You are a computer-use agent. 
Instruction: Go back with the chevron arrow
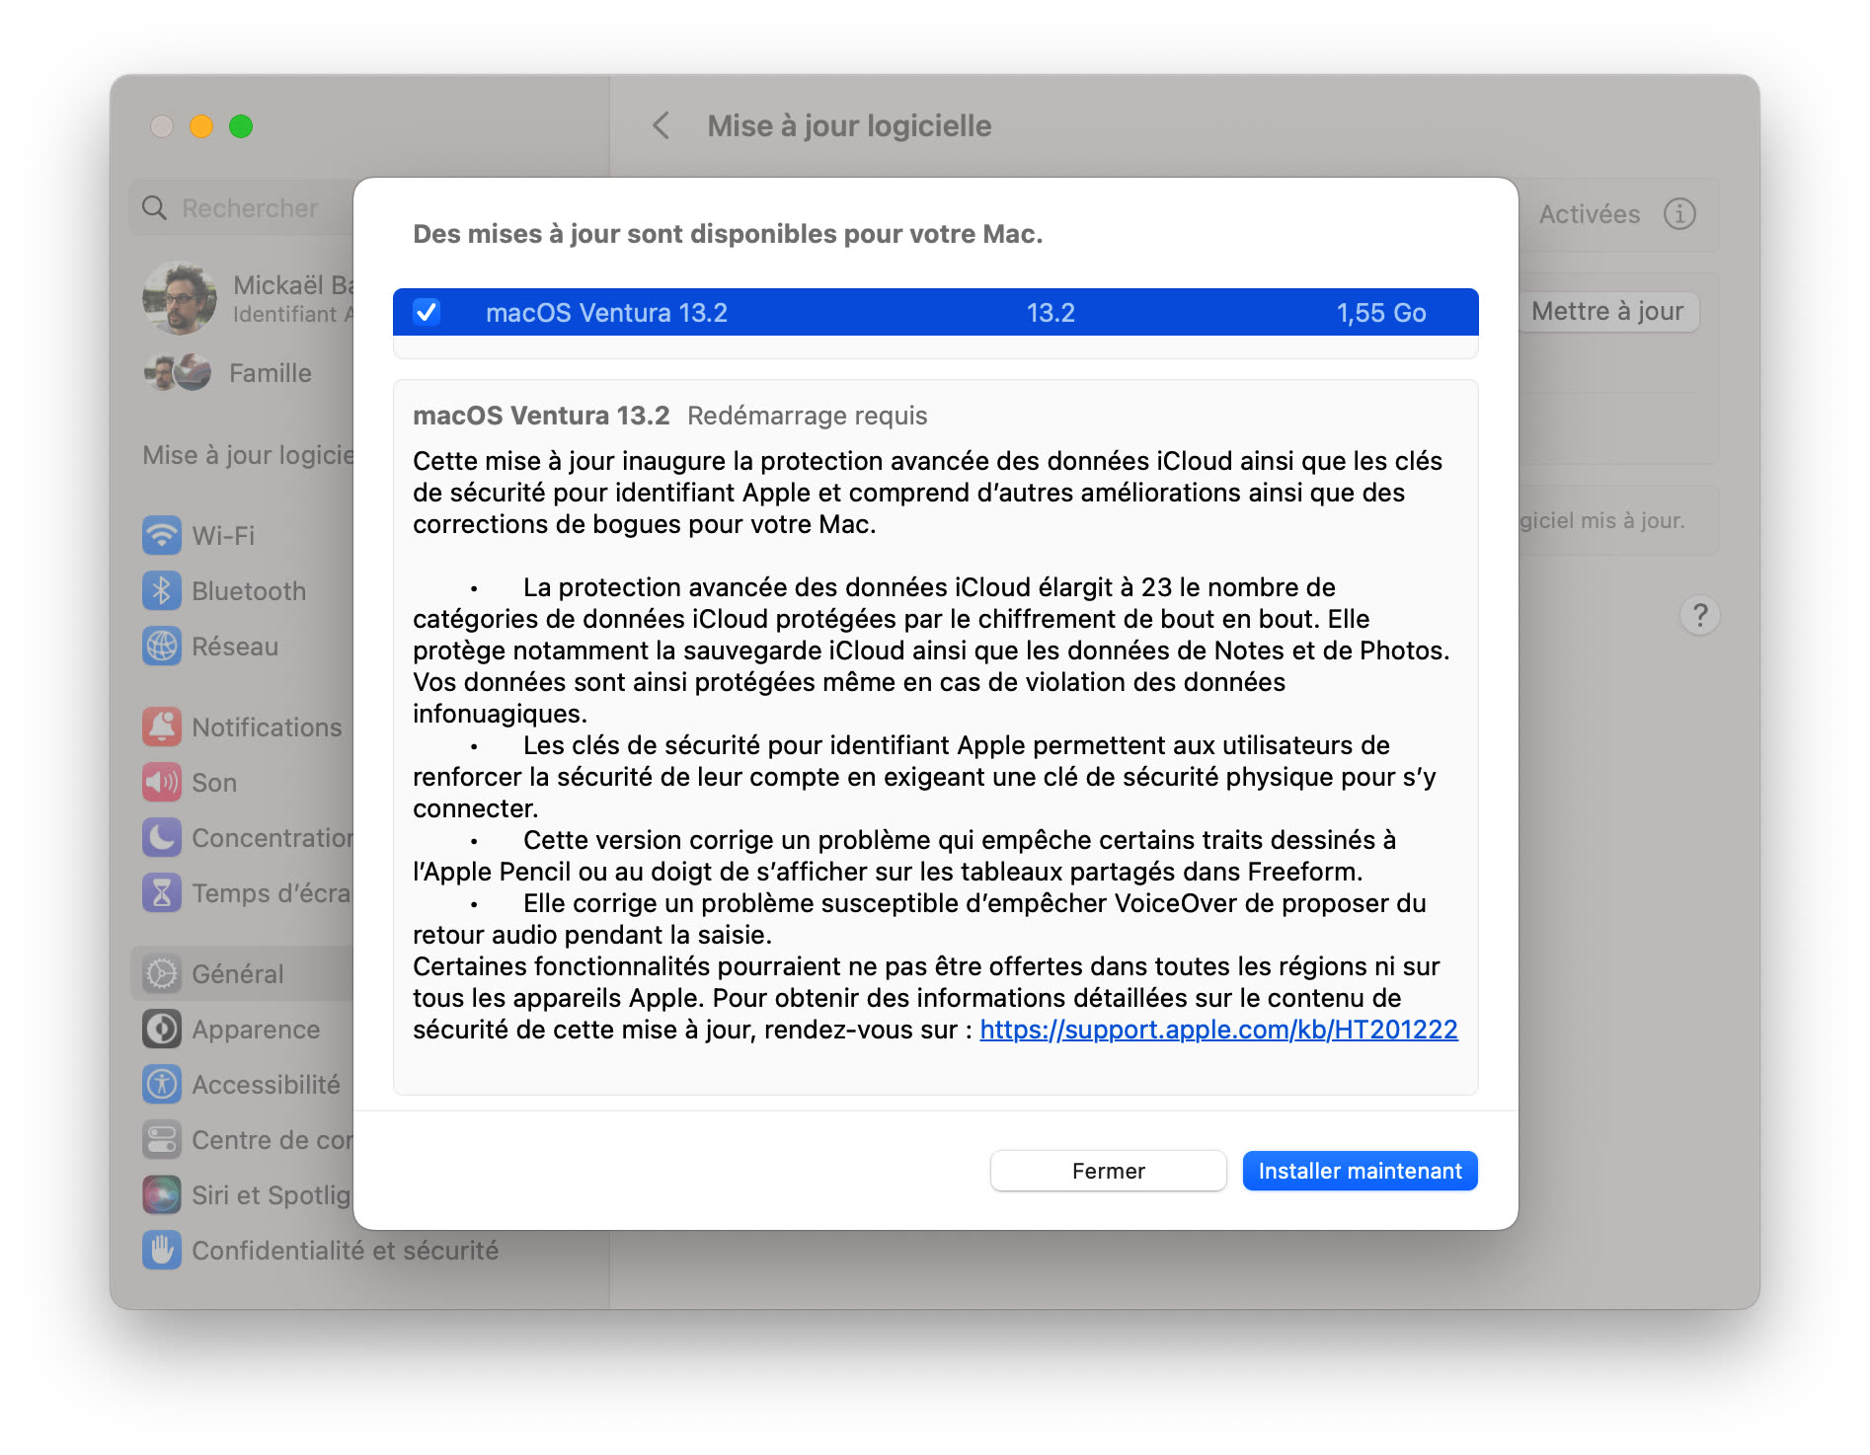(661, 125)
